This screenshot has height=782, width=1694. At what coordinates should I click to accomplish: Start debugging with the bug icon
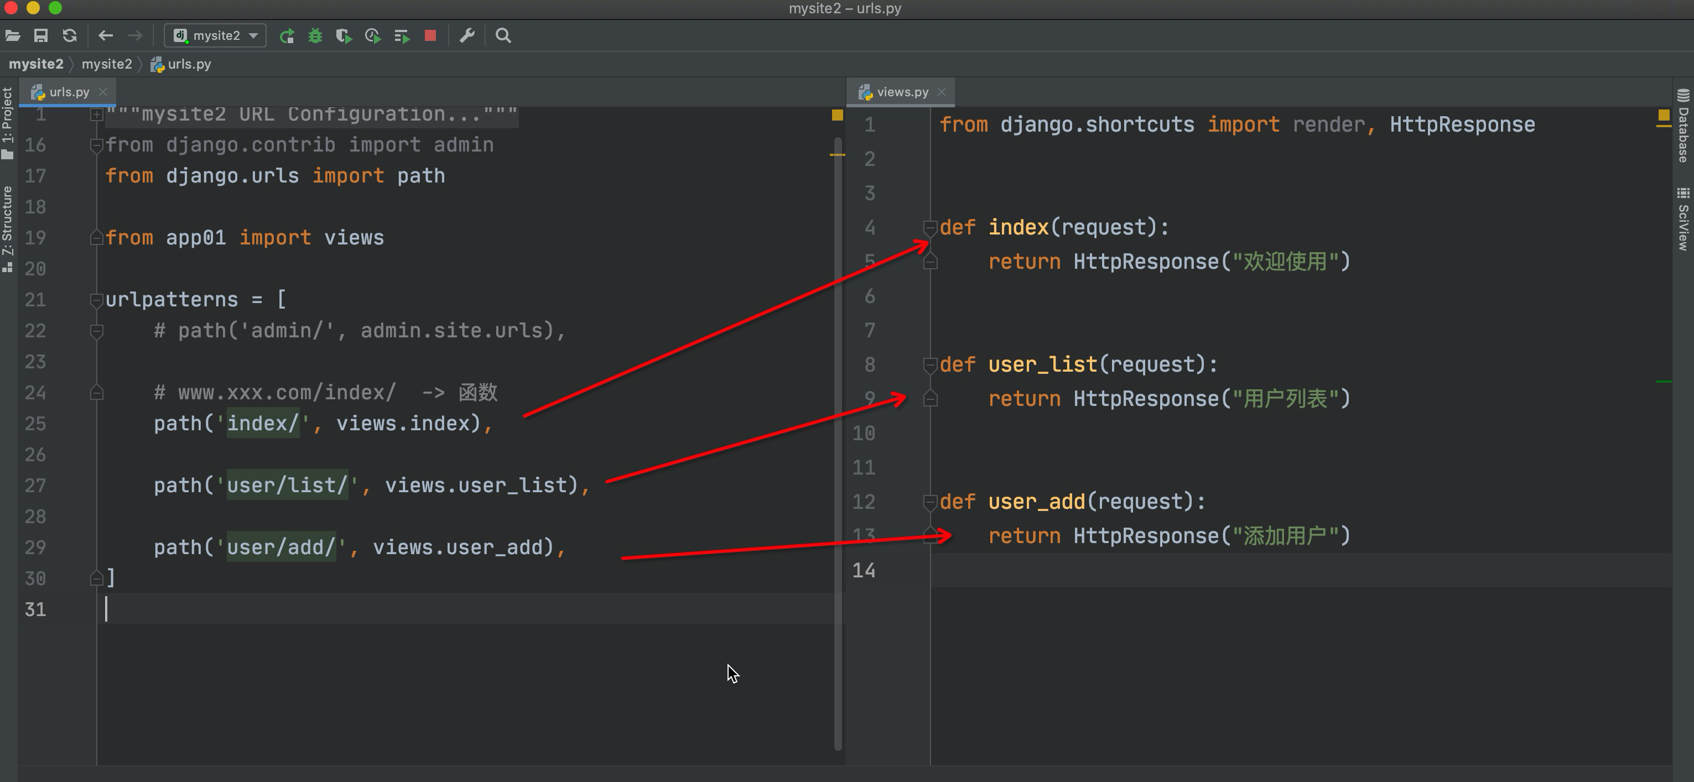(x=315, y=36)
